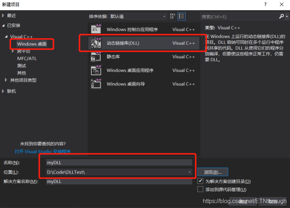Collapse the Visual C++ tree node
Image resolution: width=290 pixels, height=208 pixels.
pyautogui.click(x=6, y=37)
